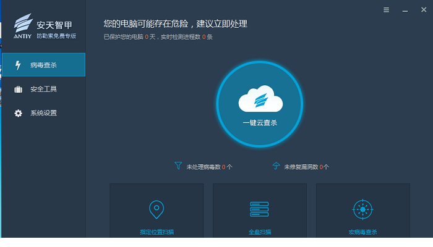Start 全盘扫描 full disk scan
This screenshot has width=433, height=247.
(260, 211)
